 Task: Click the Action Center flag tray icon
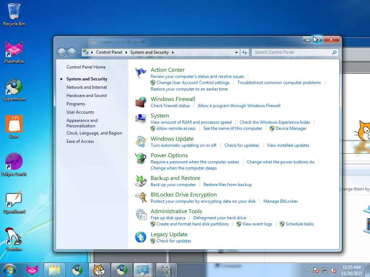pyautogui.click(x=316, y=271)
